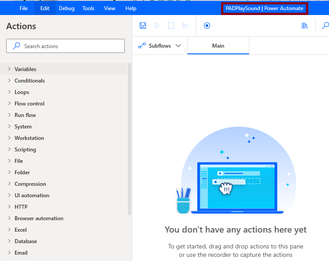
Task: Expand the Excel action group
Action: click(63, 230)
